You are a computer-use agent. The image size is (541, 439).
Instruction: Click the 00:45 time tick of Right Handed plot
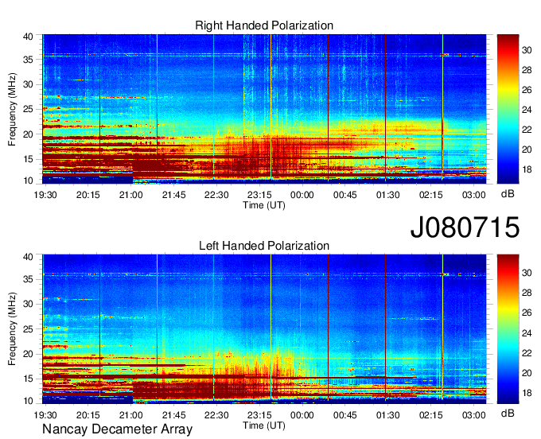click(345, 195)
